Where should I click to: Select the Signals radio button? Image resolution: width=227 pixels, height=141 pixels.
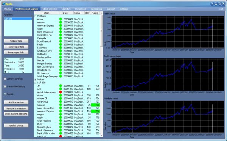[x=5, y=94]
